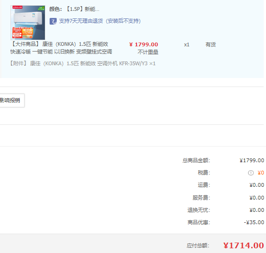
Task: Click the 总商品金额 label
Action: (x=196, y=160)
